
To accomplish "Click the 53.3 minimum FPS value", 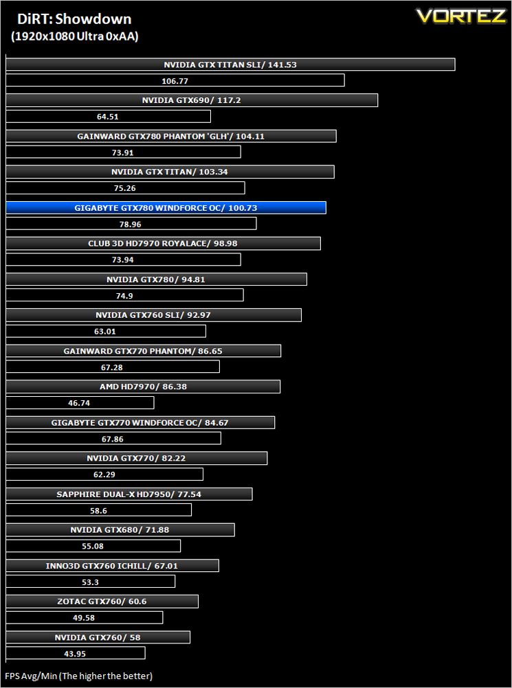I will pyautogui.click(x=89, y=582).
